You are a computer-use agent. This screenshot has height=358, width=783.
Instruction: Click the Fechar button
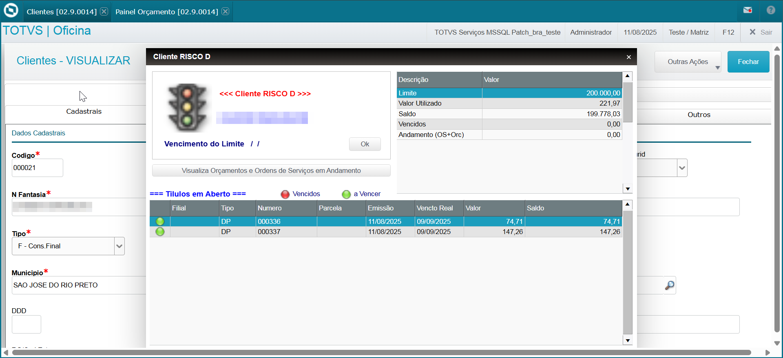tap(748, 62)
